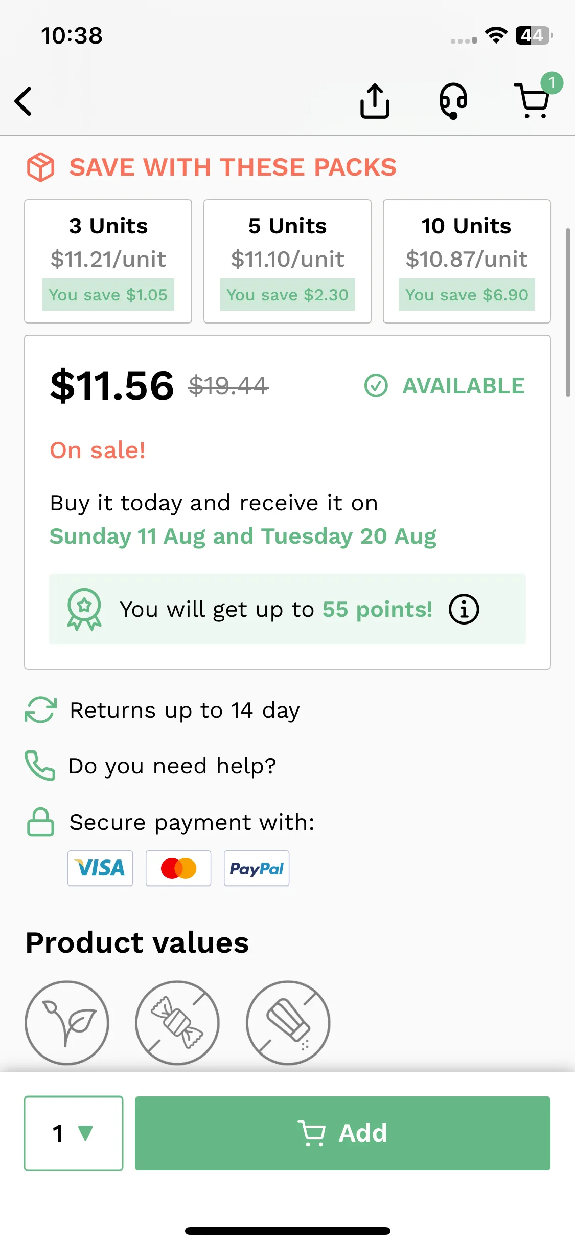Open customer support headset icon
Image resolution: width=575 pixels, height=1247 pixels.
453,101
